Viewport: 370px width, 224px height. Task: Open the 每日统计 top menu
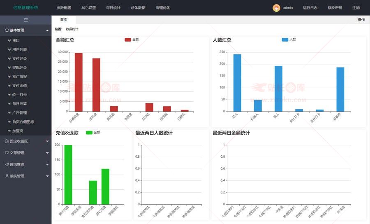(x=113, y=8)
